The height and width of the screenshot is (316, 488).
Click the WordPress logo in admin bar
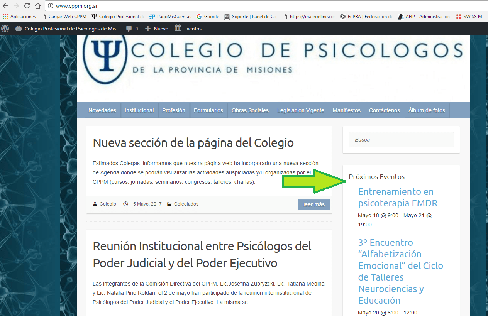pyautogui.click(x=5, y=29)
